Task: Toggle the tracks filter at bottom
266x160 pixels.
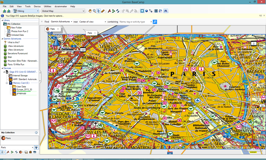Action: (x=16, y=152)
